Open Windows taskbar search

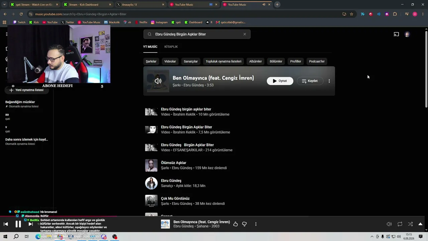point(16,237)
